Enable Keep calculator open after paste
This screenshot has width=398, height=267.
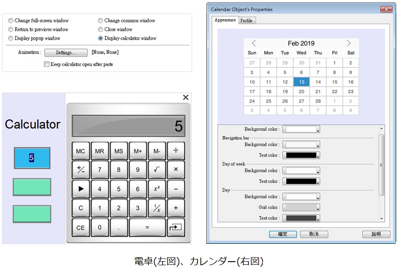click(x=47, y=64)
